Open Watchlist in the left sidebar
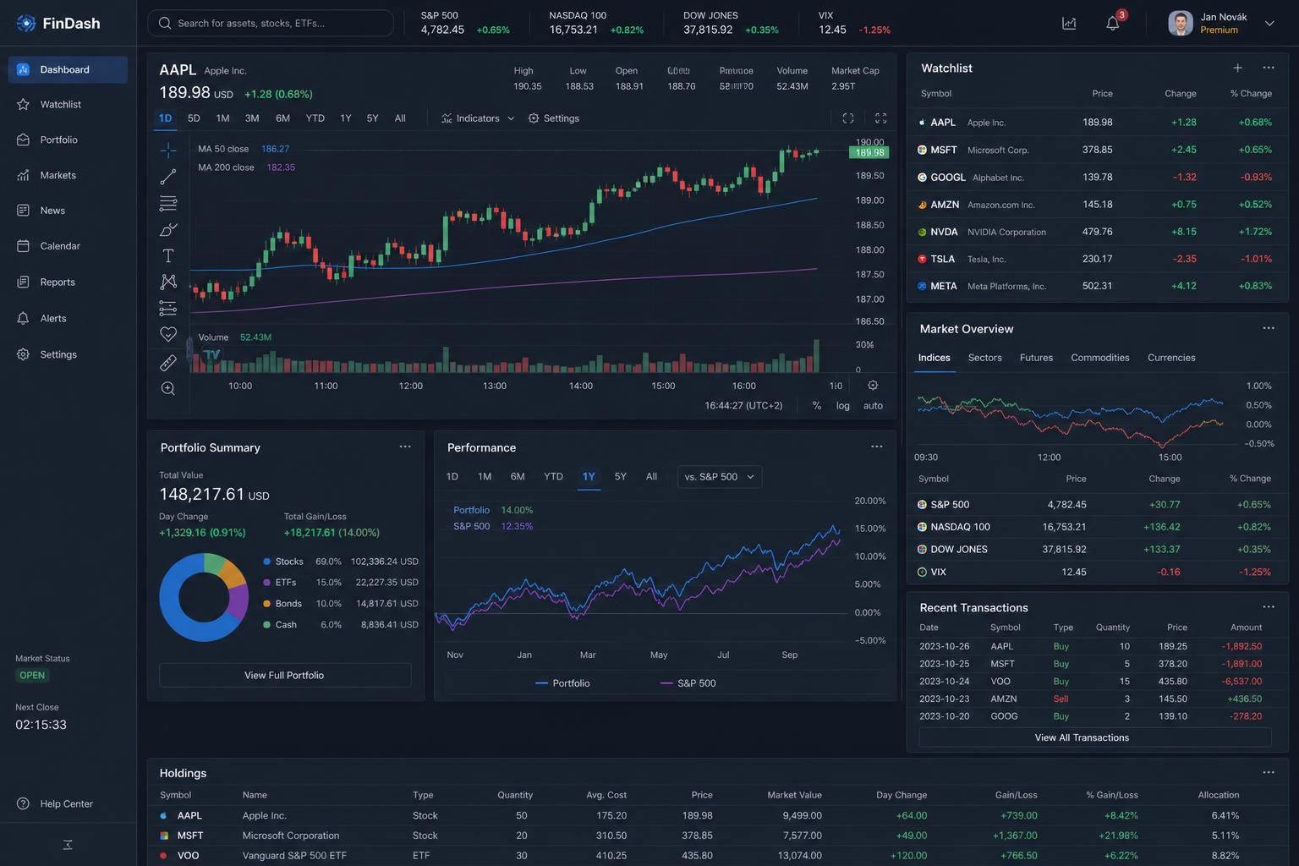Image resolution: width=1299 pixels, height=866 pixels. click(68, 105)
